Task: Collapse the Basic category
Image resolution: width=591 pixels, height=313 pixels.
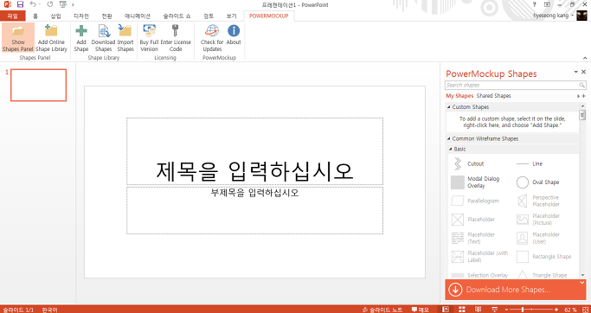Action: coord(450,150)
